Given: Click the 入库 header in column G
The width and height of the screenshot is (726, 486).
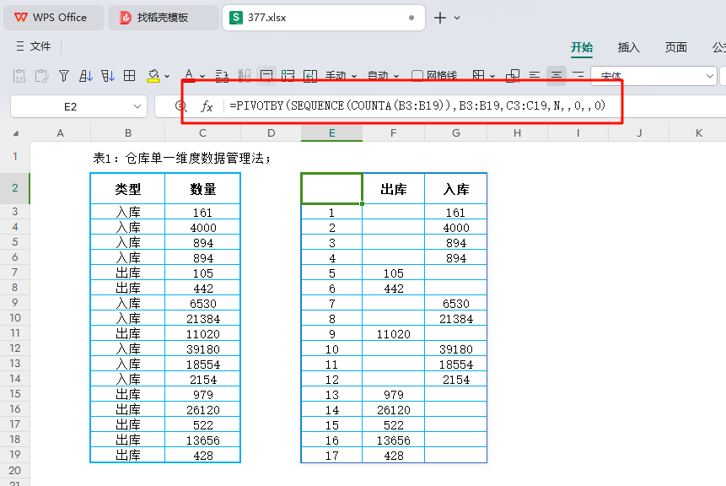Looking at the screenshot, I should point(455,188).
